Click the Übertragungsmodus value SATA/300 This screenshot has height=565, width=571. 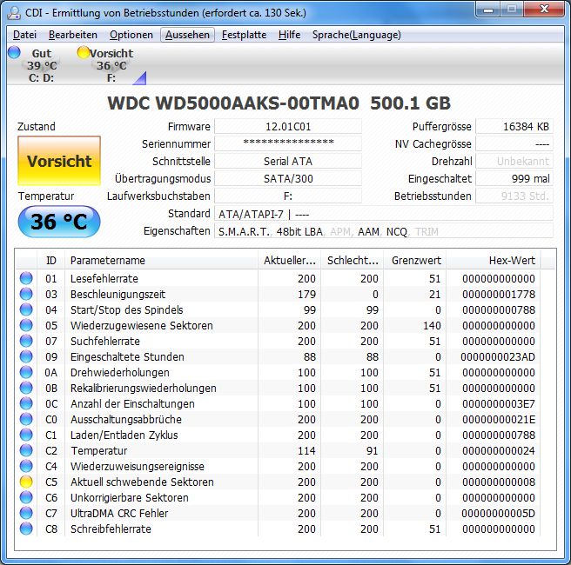click(x=288, y=178)
